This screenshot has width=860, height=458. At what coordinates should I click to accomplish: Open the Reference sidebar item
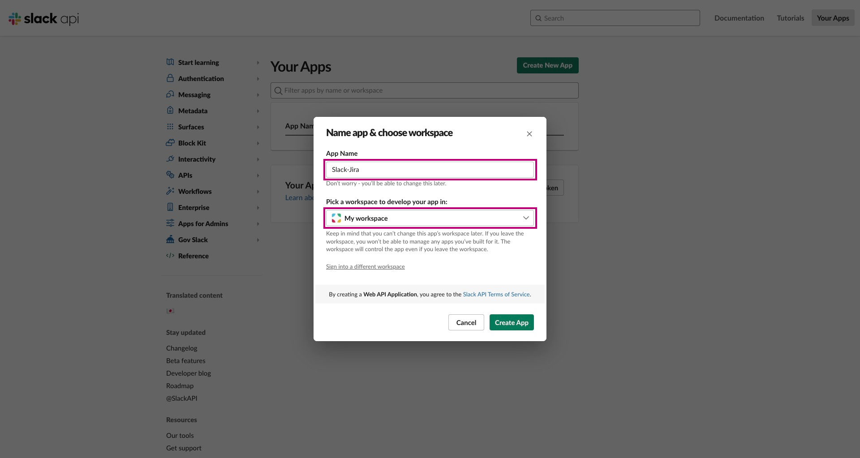(193, 256)
